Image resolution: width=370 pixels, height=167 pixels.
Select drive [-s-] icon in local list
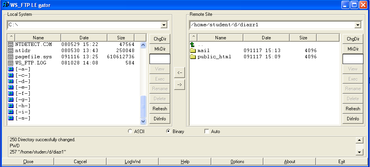coord(11,118)
